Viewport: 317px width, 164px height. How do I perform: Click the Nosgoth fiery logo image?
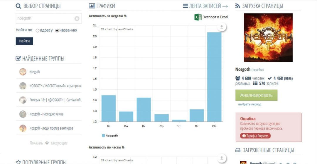coord(268,37)
